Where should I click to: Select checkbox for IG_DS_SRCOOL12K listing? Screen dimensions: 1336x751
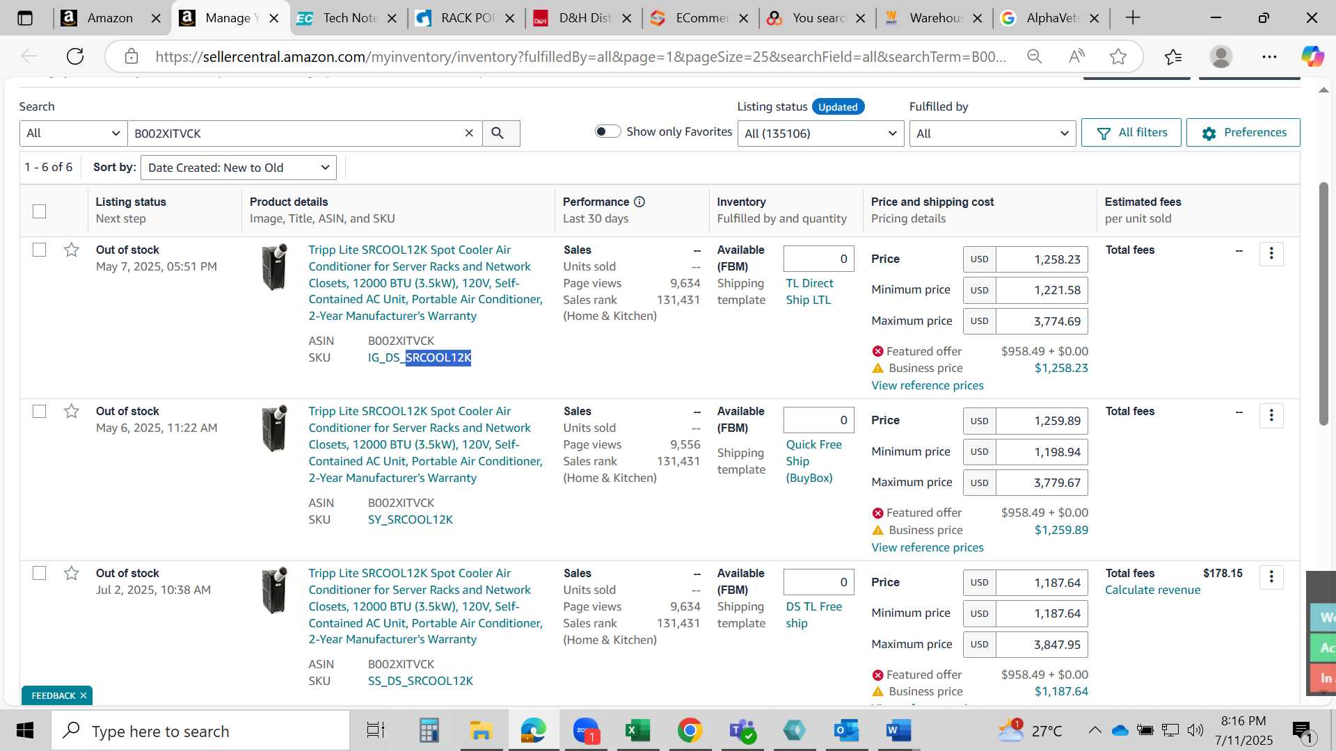(40, 250)
